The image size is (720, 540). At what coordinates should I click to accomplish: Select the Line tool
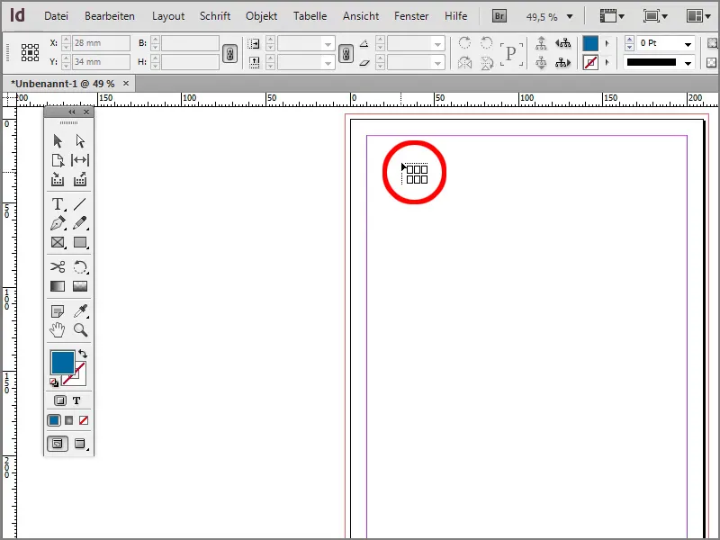80,204
